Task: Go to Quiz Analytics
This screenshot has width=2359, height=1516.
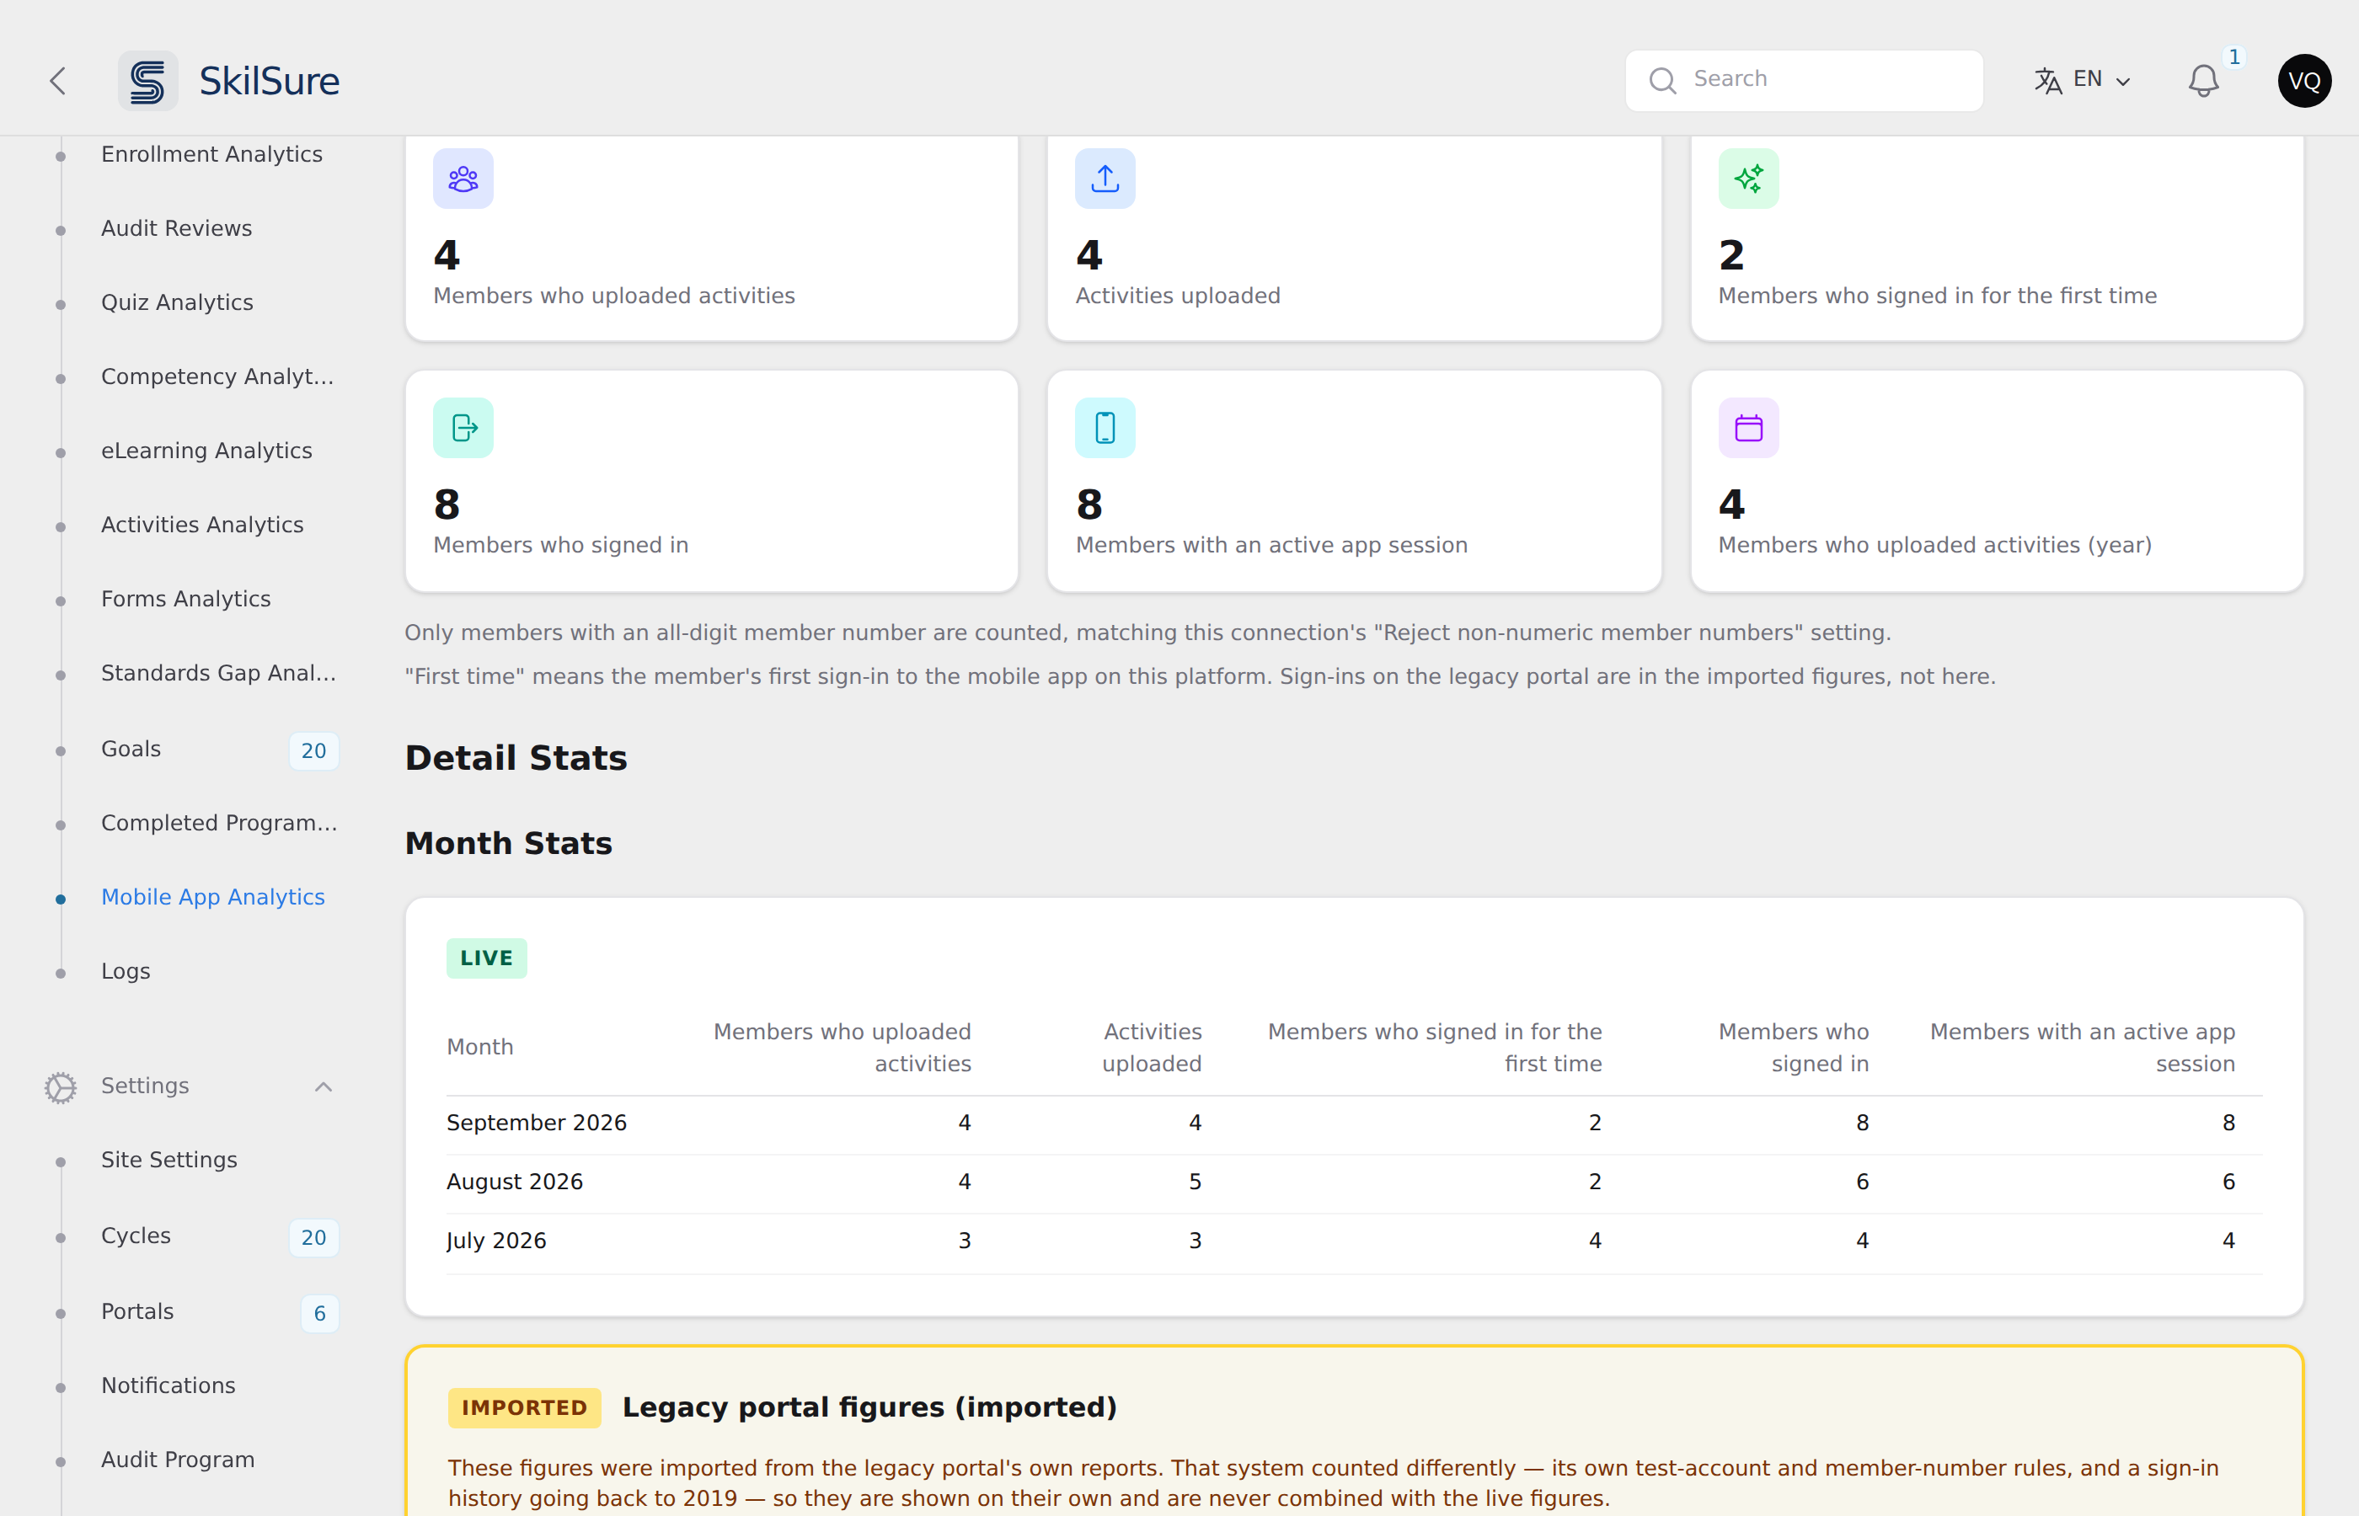Action: (177, 302)
